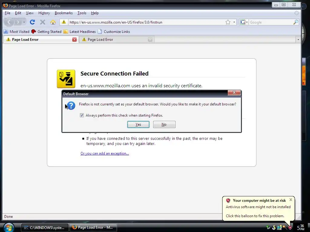This screenshot has height=232, width=310.
Task: Click the warning site identity icon in address bar
Action: click(x=64, y=22)
